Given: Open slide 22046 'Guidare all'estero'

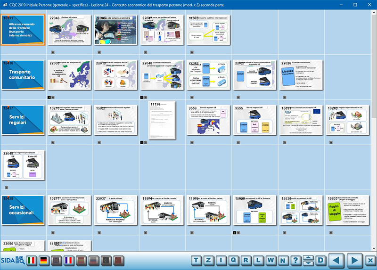Looking at the screenshot, I should [x=69, y=29].
